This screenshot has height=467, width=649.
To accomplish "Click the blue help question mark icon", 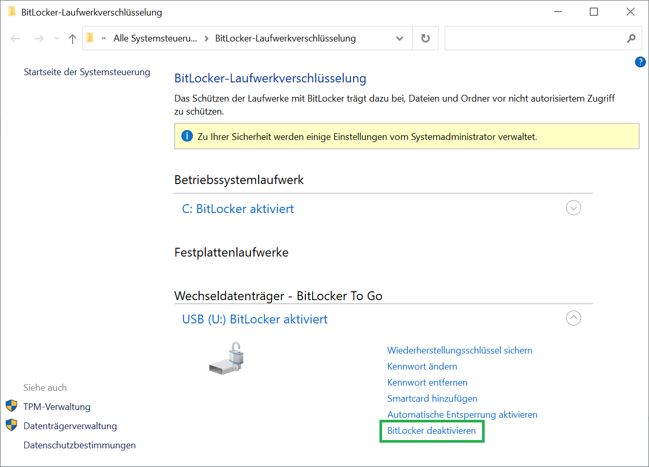I will pyautogui.click(x=640, y=62).
